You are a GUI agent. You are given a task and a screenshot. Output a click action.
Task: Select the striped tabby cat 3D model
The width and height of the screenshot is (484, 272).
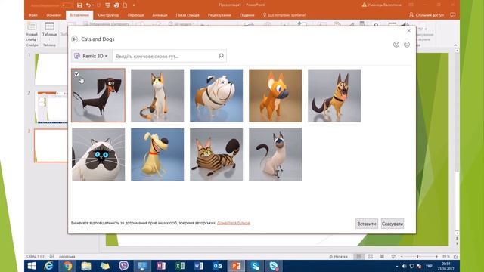tap(216, 154)
